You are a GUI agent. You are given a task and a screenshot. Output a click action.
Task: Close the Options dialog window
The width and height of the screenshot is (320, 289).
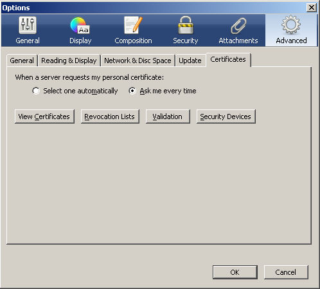tap(312, 8)
